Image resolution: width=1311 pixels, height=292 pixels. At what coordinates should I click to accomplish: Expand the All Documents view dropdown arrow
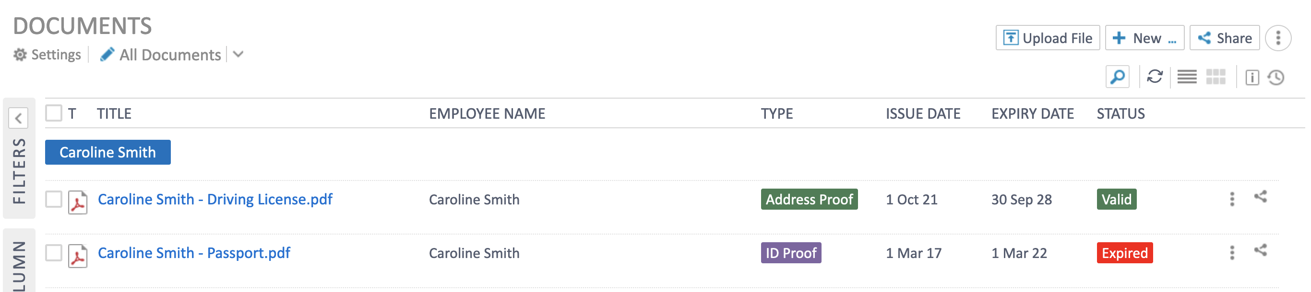point(238,55)
